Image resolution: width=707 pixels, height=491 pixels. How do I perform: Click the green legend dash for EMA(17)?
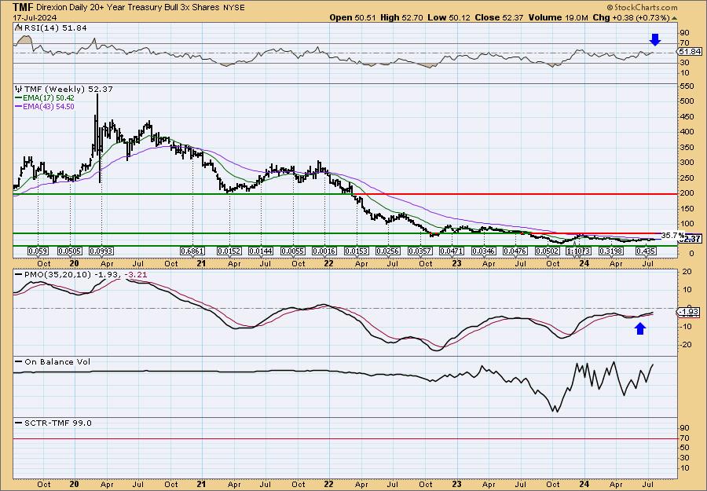pos(19,98)
